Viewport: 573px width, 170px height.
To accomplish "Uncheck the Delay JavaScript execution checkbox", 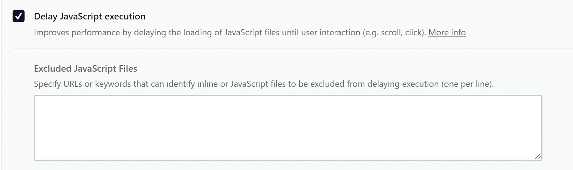I will (x=18, y=16).
